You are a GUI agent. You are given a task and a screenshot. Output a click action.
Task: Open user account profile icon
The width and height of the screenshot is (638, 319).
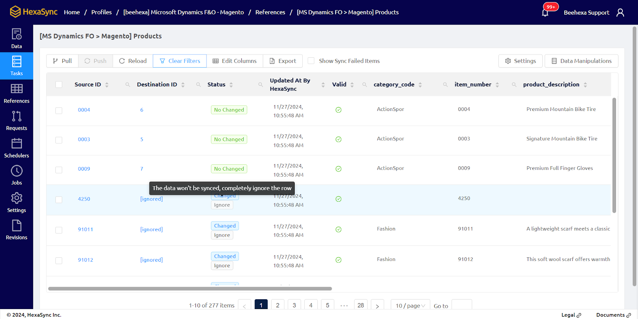point(620,12)
